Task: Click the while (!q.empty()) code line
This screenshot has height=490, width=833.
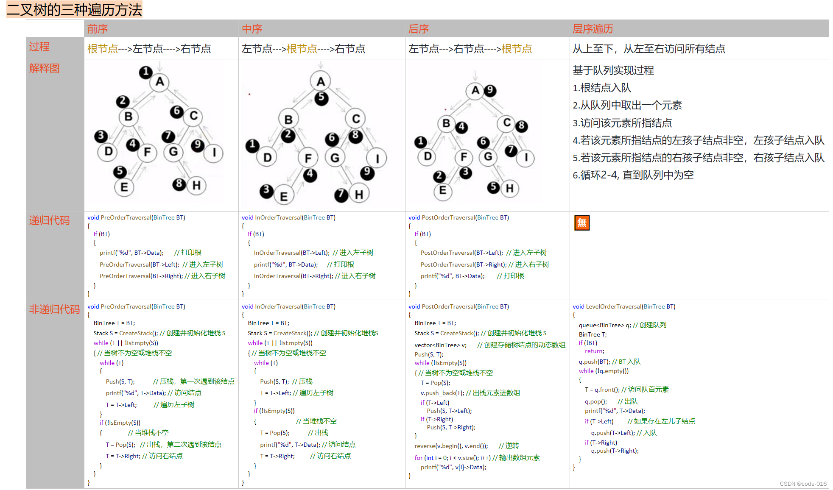Action: [604, 371]
